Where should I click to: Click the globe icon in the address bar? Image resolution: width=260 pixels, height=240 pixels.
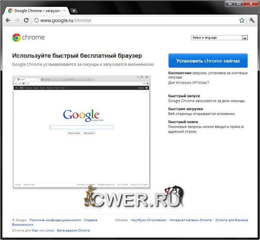(36, 20)
